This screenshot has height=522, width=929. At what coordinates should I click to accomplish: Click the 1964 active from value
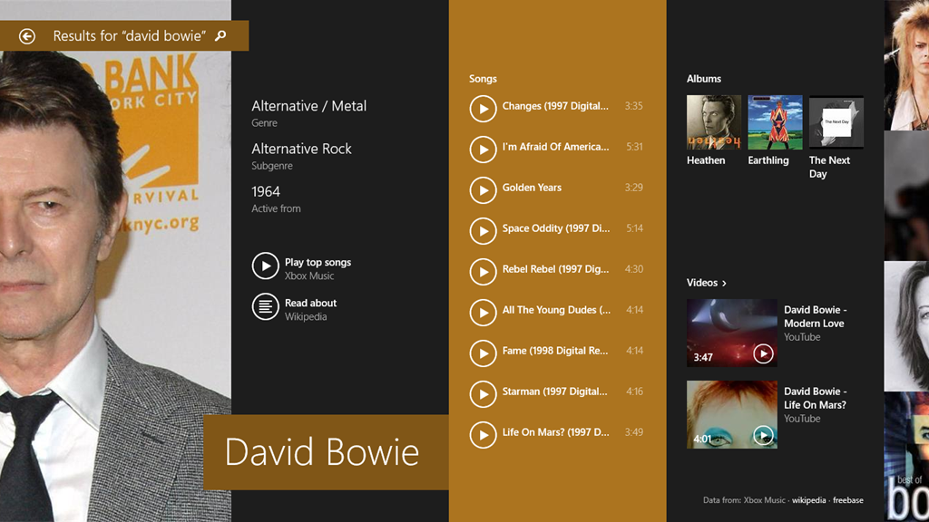click(x=266, y=192)
